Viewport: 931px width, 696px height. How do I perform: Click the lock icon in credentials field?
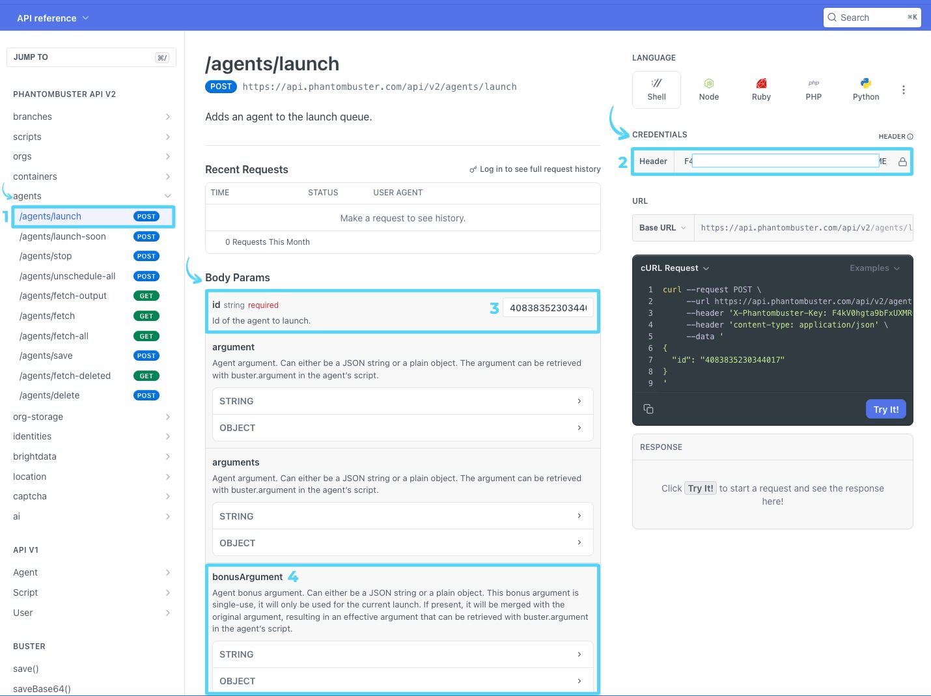(902, 161)
